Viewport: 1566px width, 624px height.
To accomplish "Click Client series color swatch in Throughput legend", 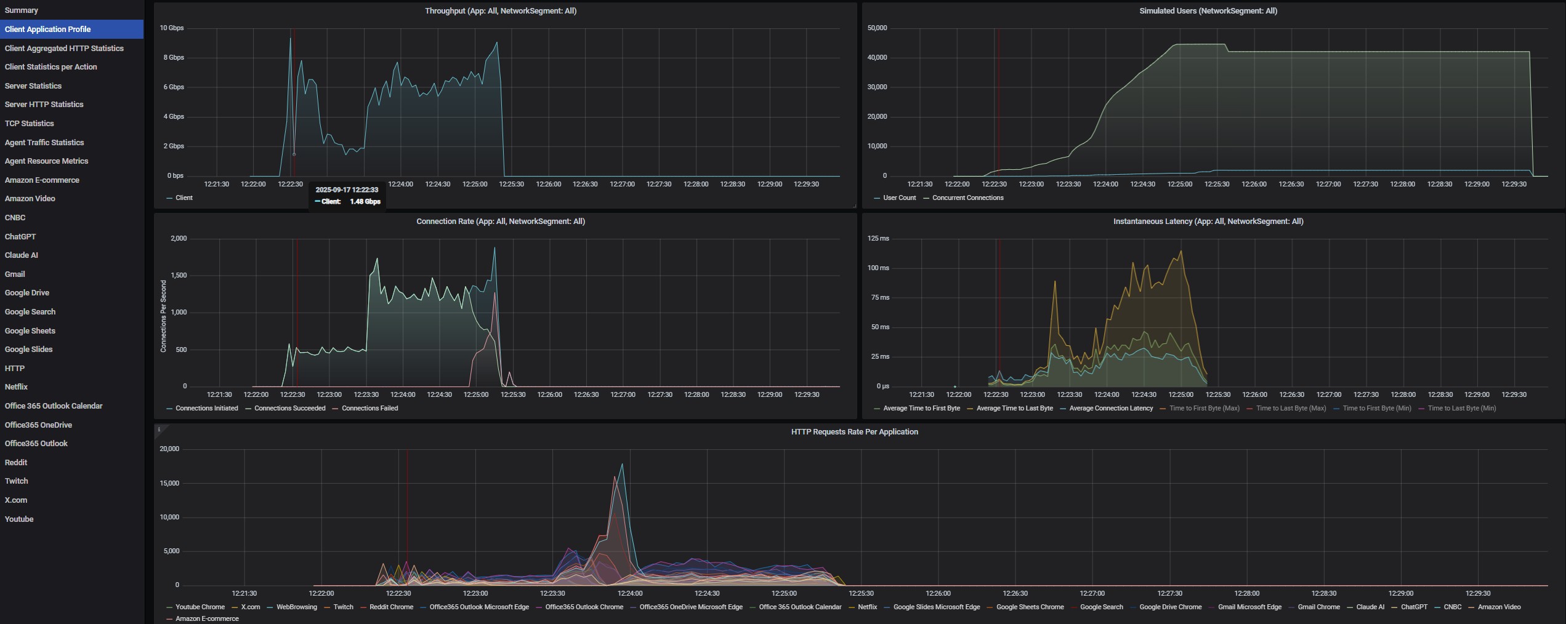I will pyautogui.click(x=169, y=198).
